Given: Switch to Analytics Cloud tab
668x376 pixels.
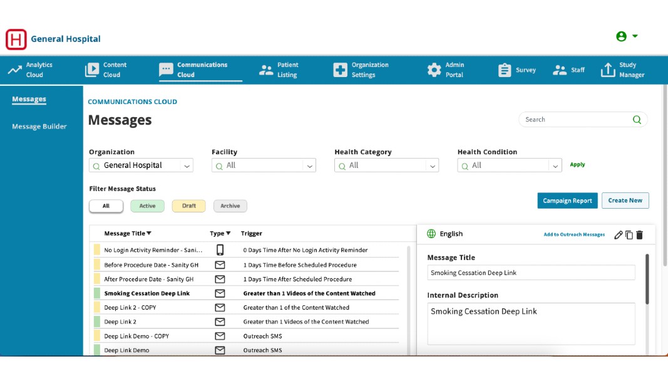Looking at the screenshot, I should point(30,70).
